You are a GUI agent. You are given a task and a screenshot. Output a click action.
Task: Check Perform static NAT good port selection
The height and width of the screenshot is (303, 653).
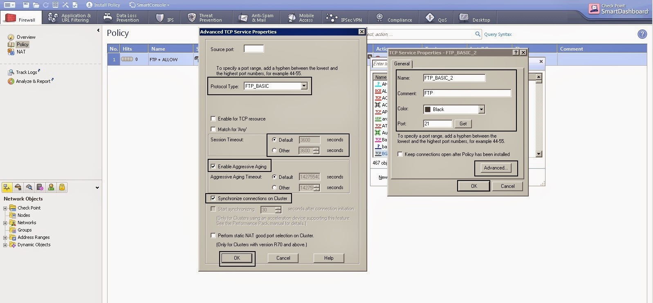213,235
